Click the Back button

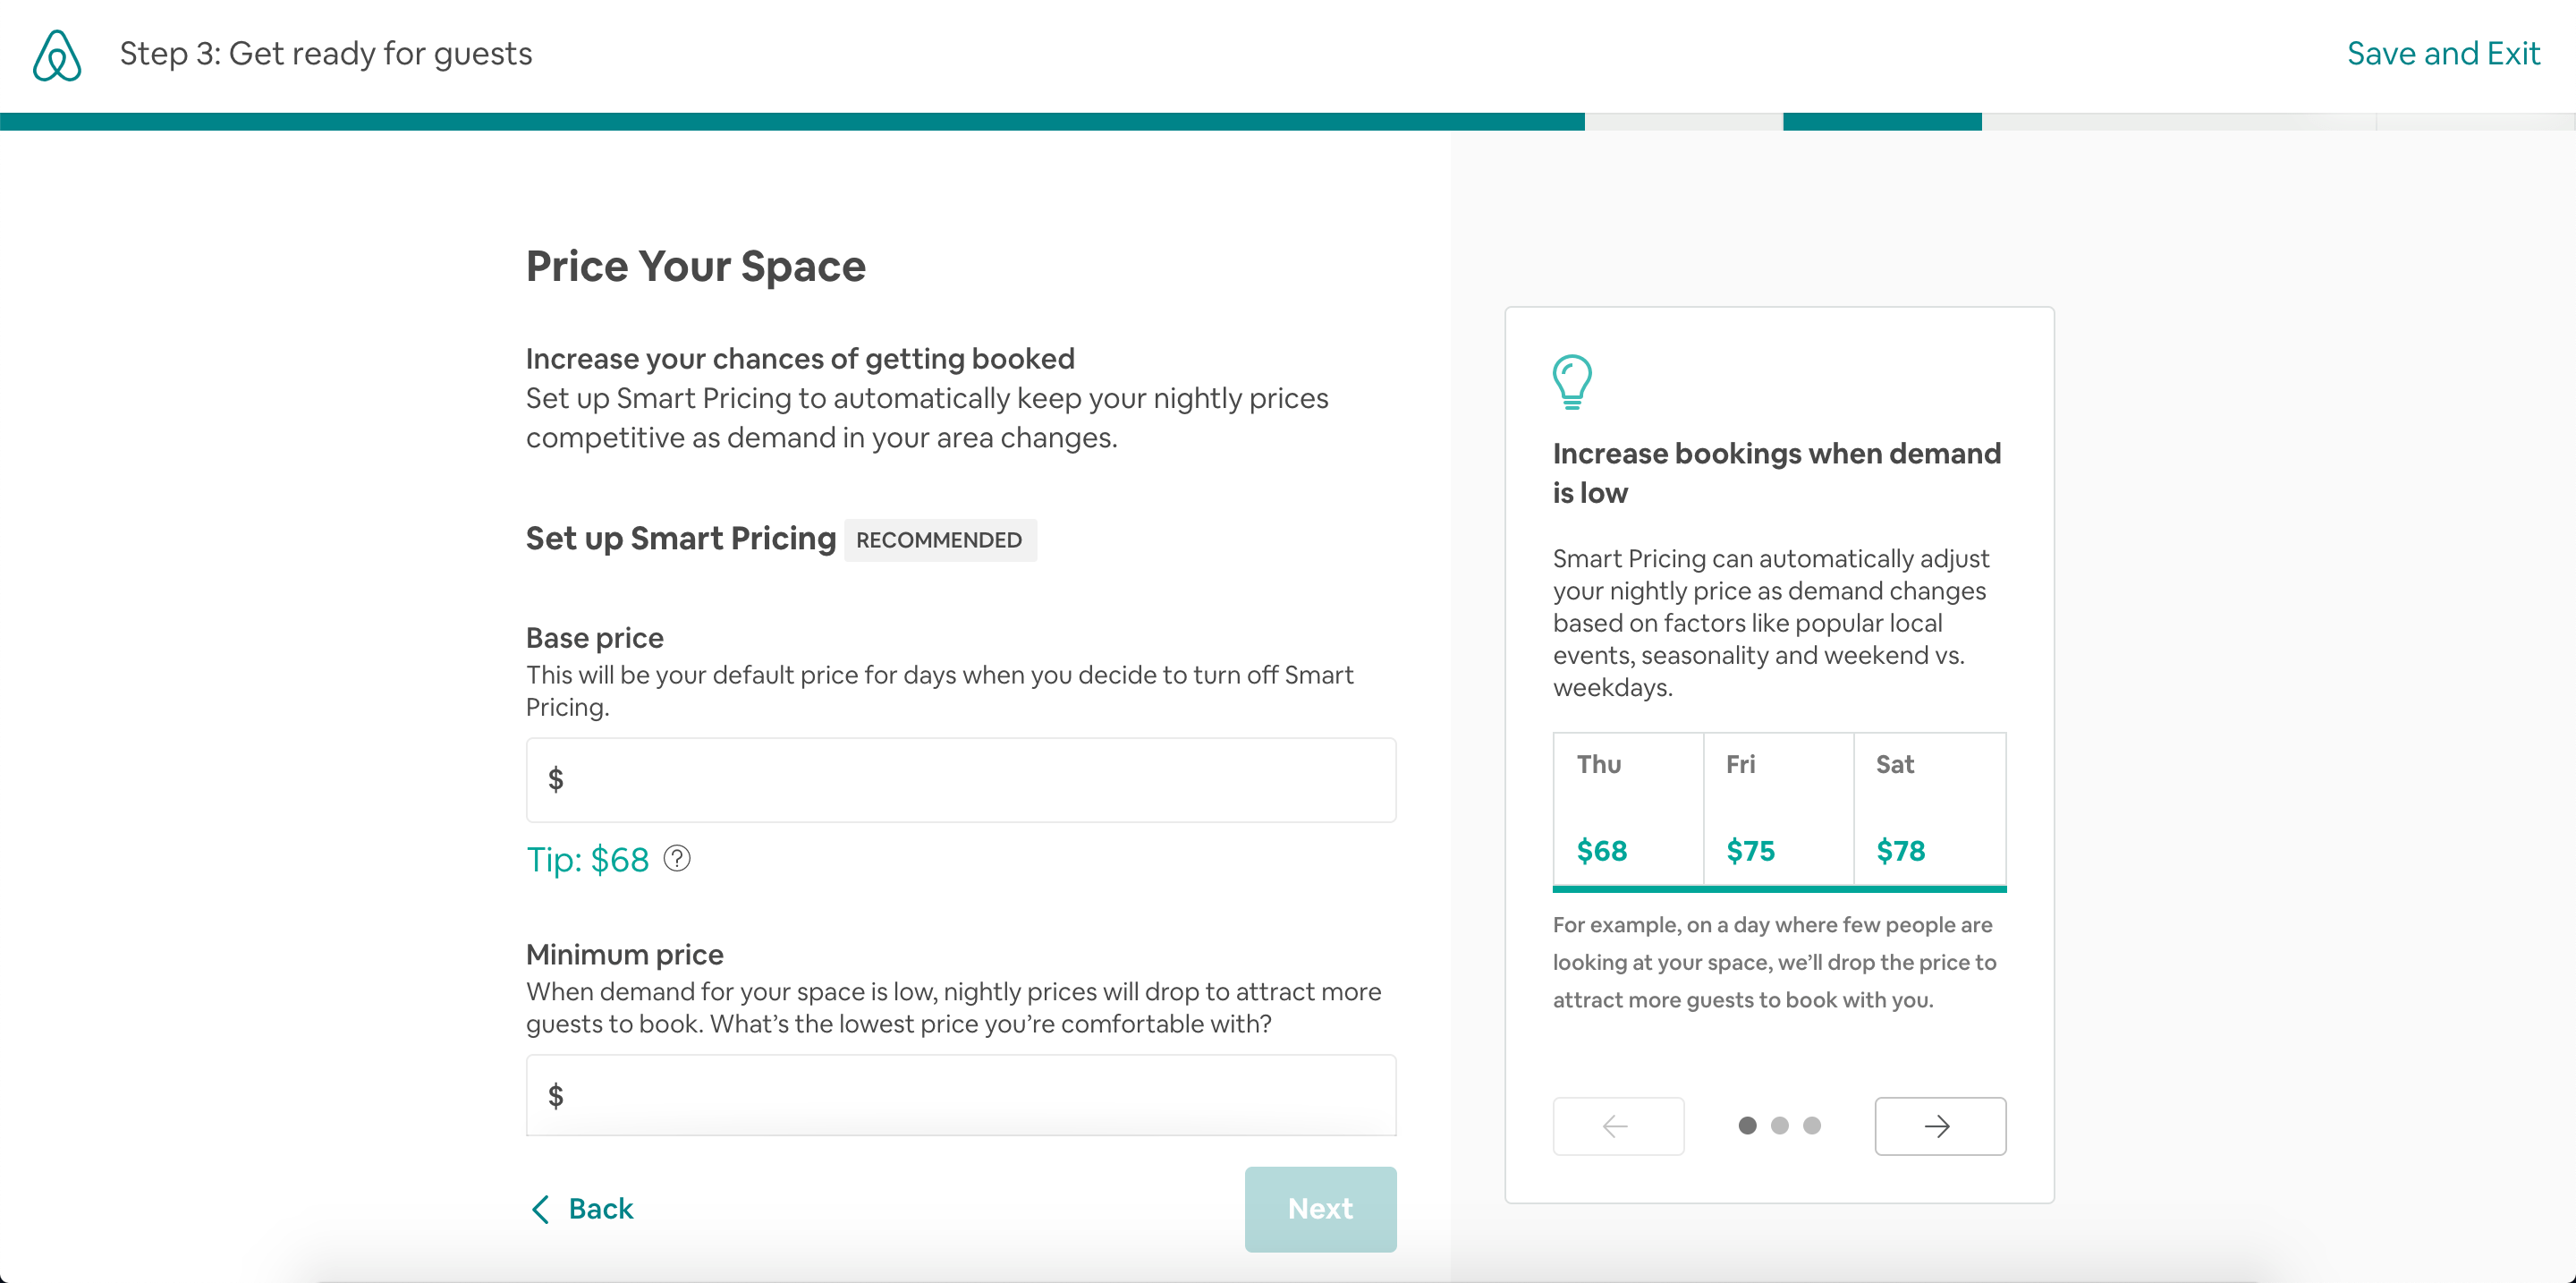point(600,1209)
